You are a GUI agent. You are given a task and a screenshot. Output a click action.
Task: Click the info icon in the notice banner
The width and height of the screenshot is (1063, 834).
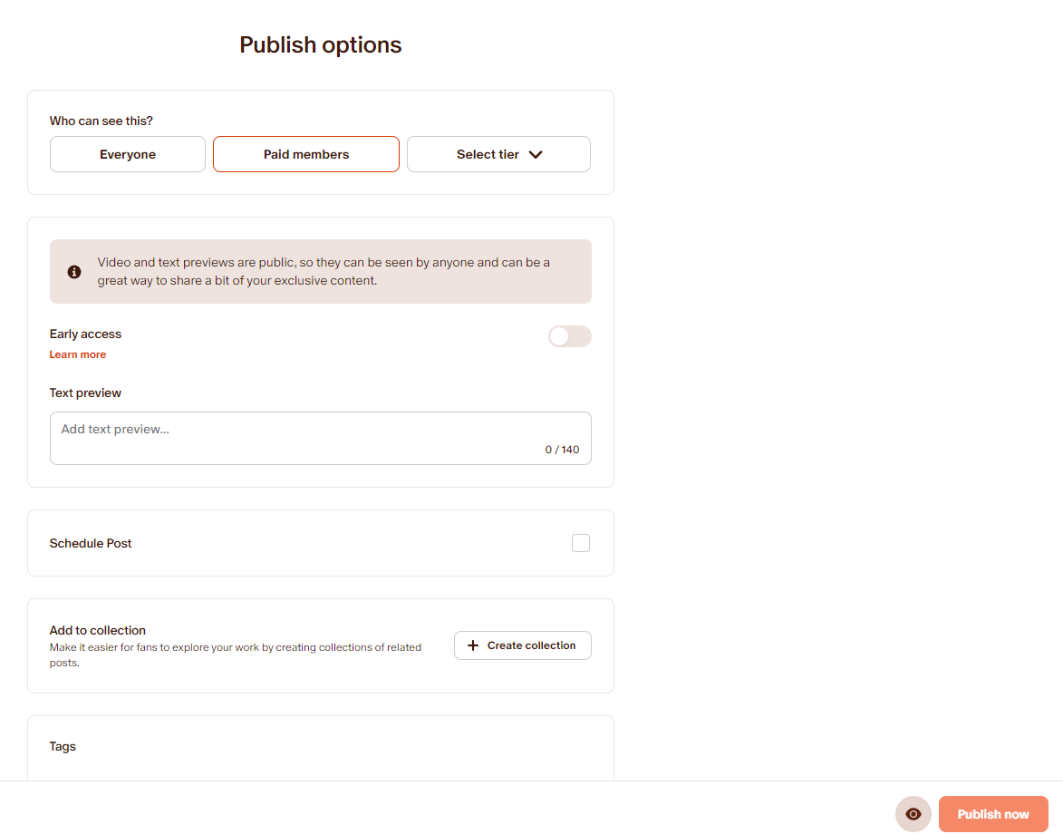coord(74,272)
